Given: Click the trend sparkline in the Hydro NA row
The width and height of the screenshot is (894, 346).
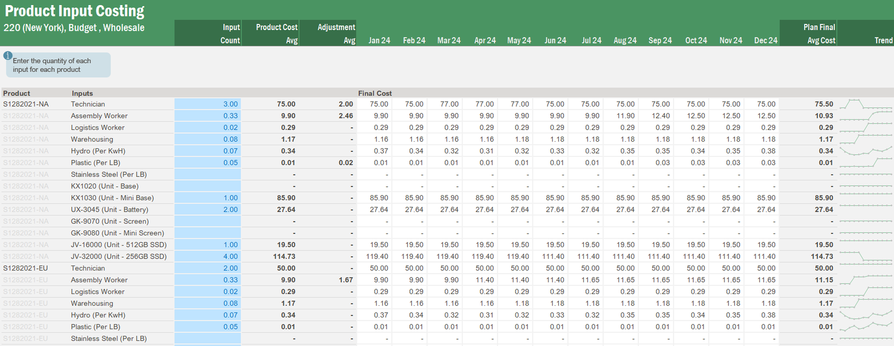Looking at the screenshot, I should (x=866, y=151).
